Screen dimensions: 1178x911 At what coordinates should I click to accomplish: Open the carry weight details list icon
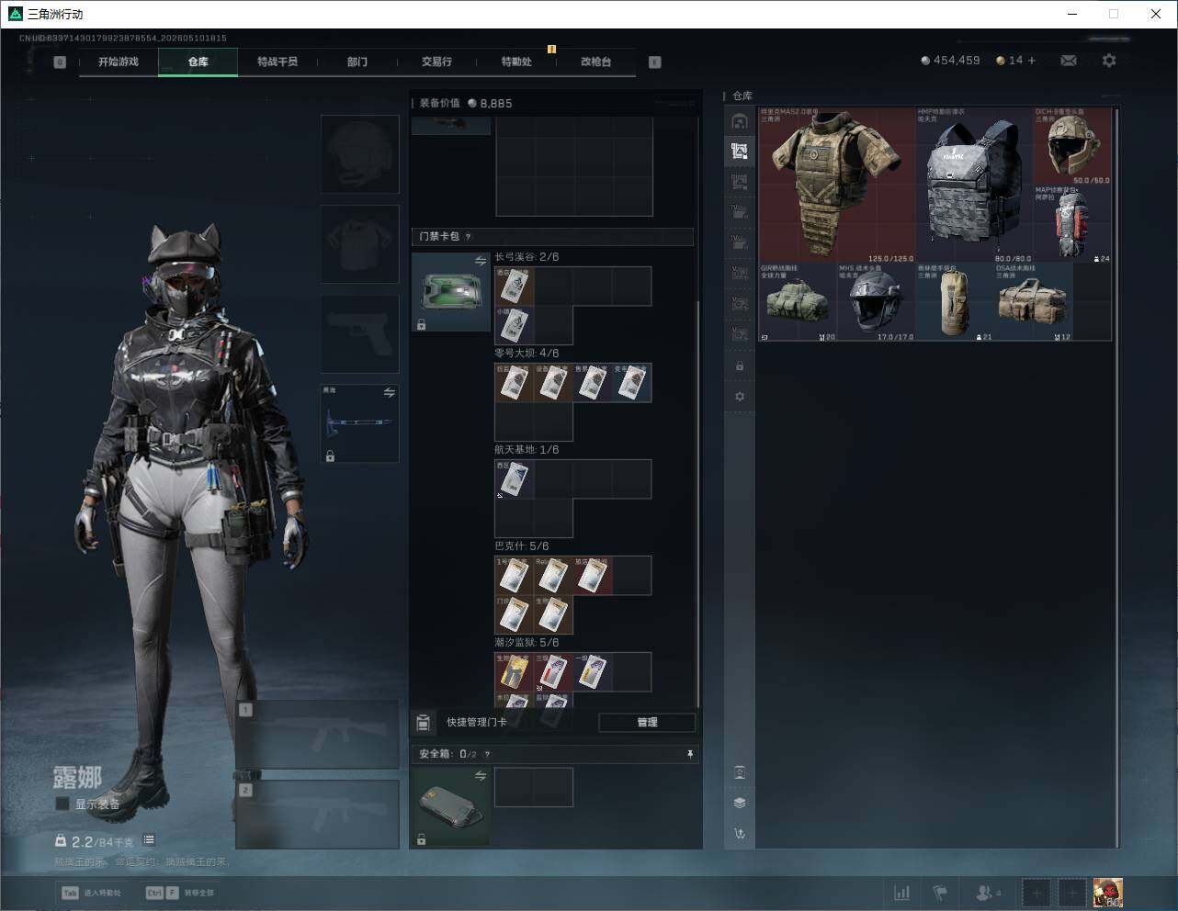(149, 840)
